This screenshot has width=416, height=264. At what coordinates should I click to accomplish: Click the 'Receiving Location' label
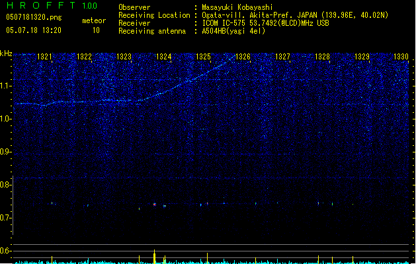(x=154, y=15)
